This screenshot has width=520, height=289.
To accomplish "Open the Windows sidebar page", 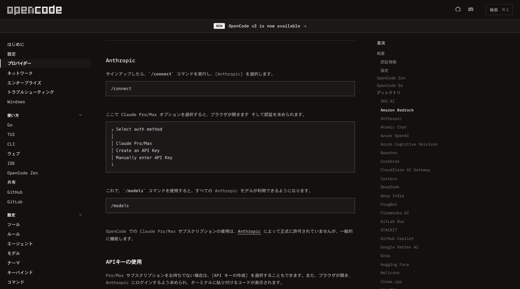I will coord(16,102).
